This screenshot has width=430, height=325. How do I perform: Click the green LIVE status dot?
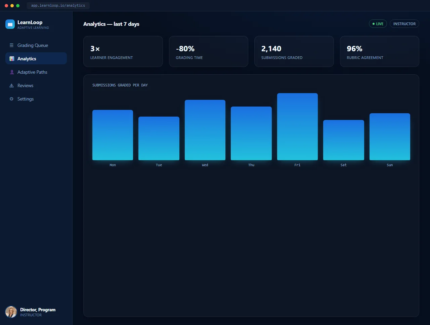click(x=374, y=24)
